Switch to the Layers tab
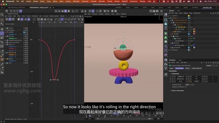 [x=180, y=60]
